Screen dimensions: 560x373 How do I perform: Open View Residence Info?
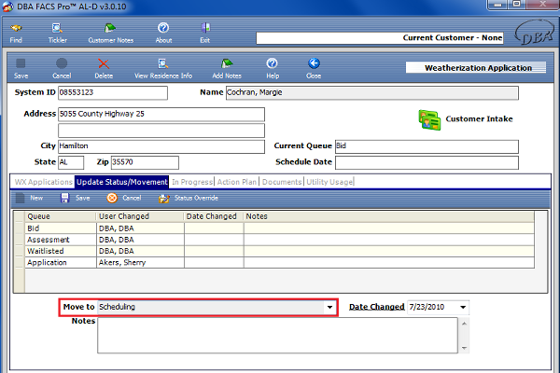tap(162, 64)
